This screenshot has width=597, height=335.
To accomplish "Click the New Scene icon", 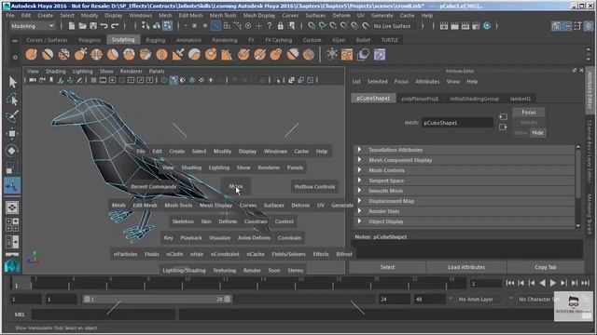I will 71,26.
